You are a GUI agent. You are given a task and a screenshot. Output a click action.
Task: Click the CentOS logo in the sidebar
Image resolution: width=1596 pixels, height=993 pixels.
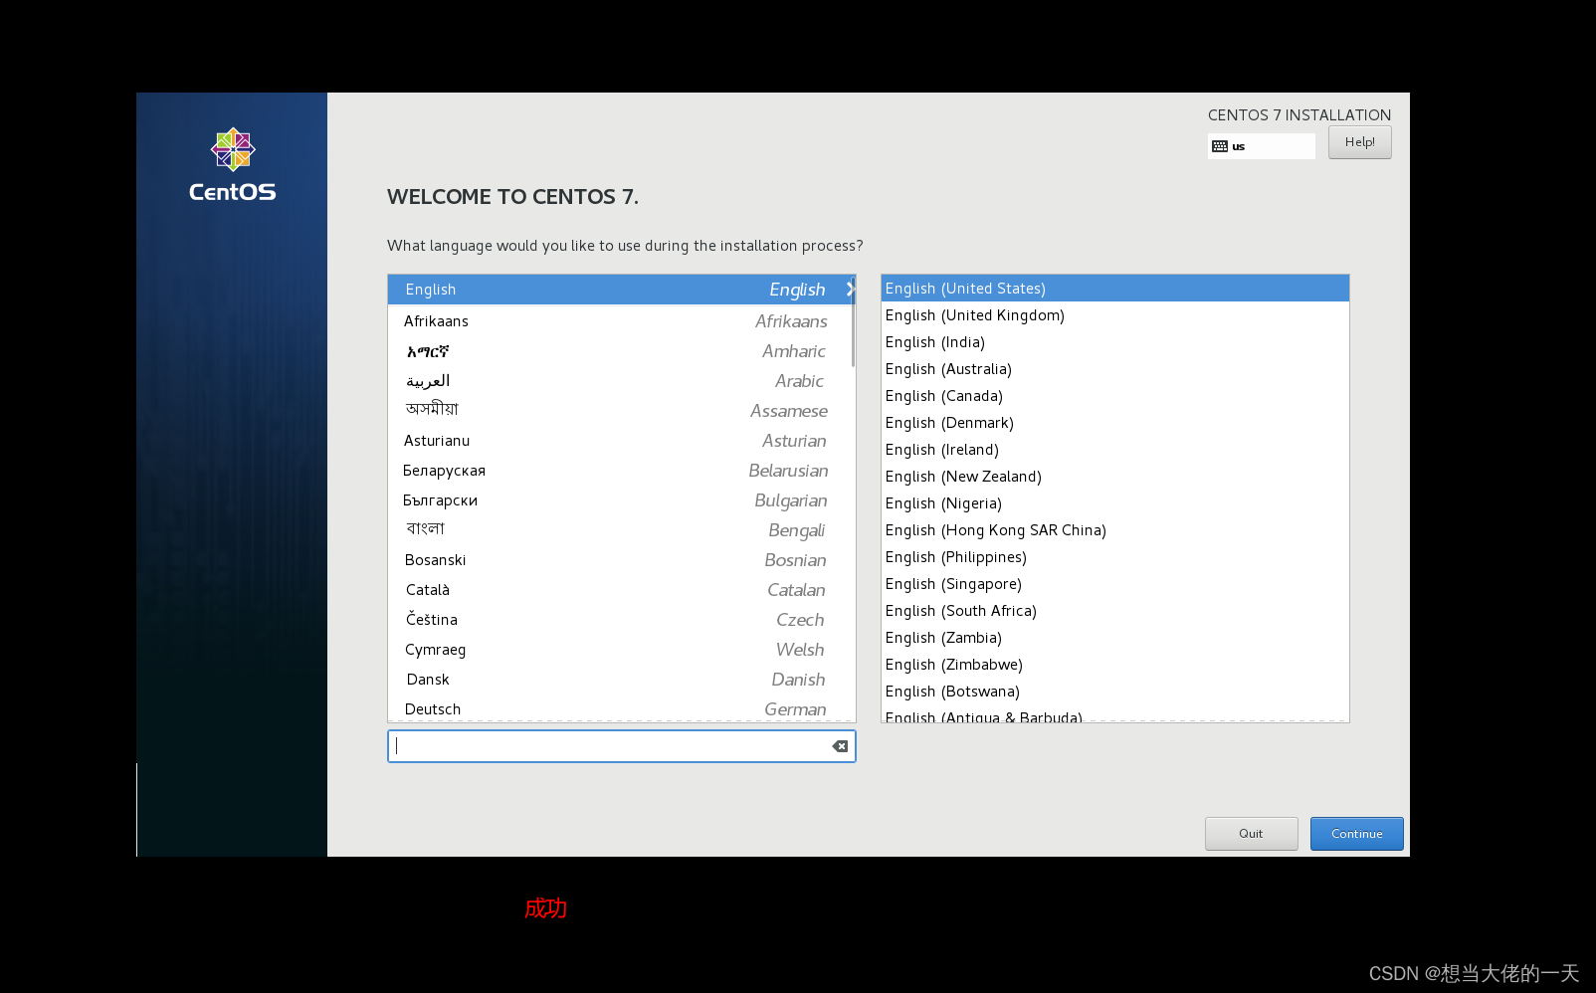[233, 165]
